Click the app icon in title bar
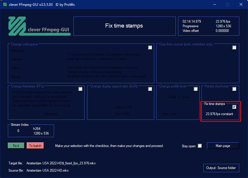Screen dimensions: 248x178 click(5, 4)
